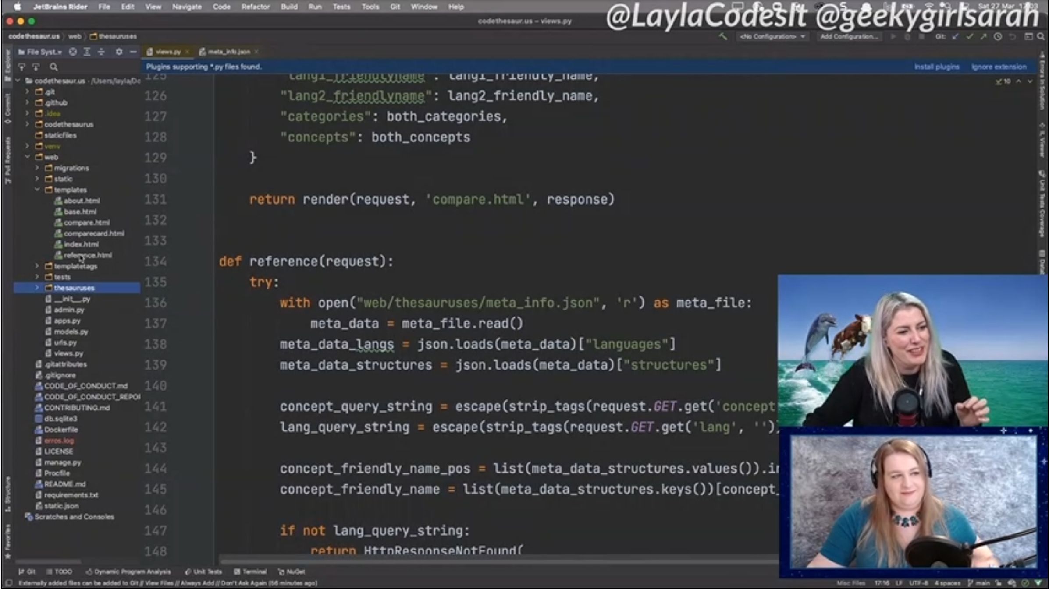Open the Refactor menu
Screen dimensions: 1049x589
(x=255, y=7)
